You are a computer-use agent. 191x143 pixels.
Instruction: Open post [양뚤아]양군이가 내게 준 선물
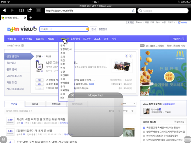pyautogui.click(x=34, y=131)
